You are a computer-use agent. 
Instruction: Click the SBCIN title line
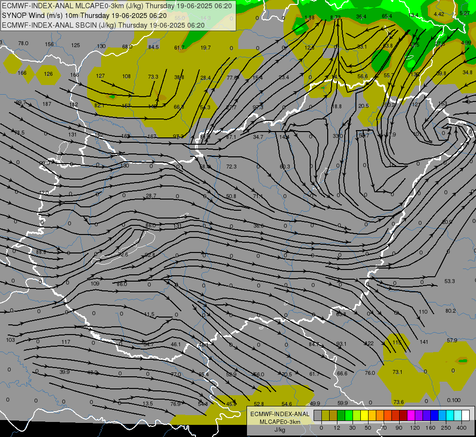[103, 25]
